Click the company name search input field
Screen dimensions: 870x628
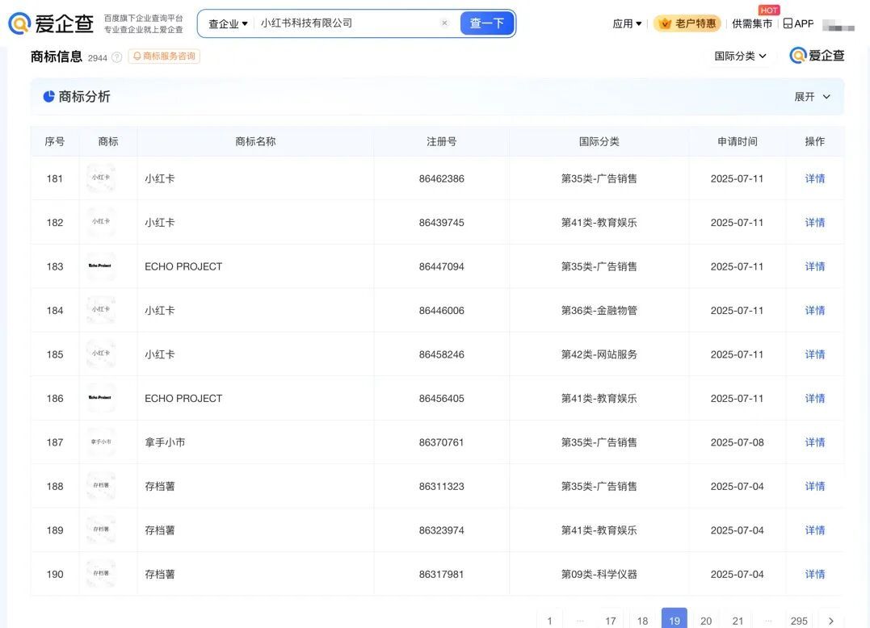pyautogui.click(x=347, y=23)
